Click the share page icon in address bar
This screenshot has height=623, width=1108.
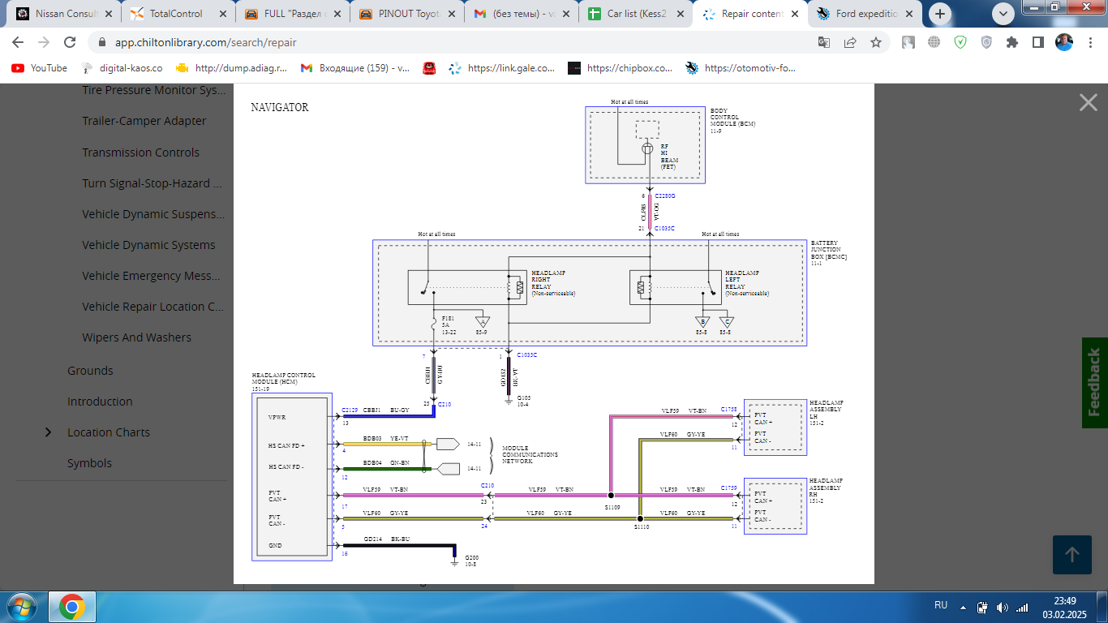850,43
